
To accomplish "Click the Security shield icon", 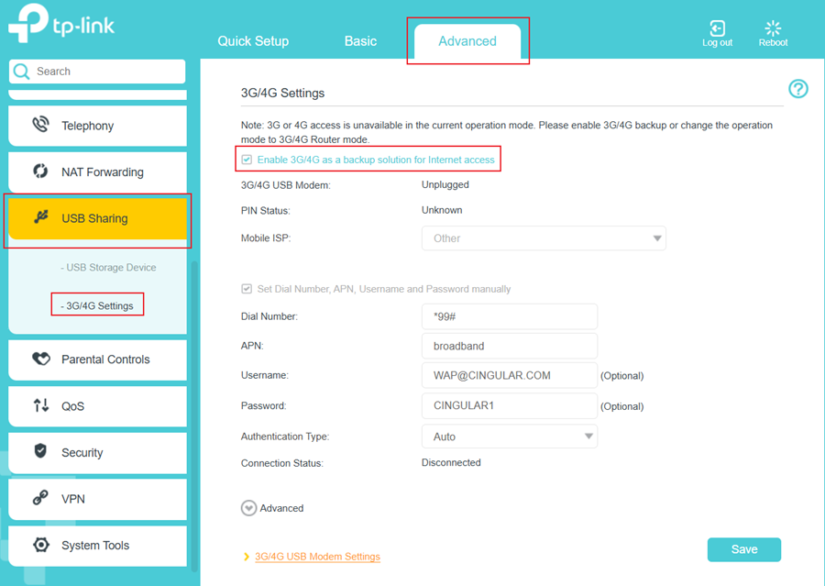I will coord(40,452).
